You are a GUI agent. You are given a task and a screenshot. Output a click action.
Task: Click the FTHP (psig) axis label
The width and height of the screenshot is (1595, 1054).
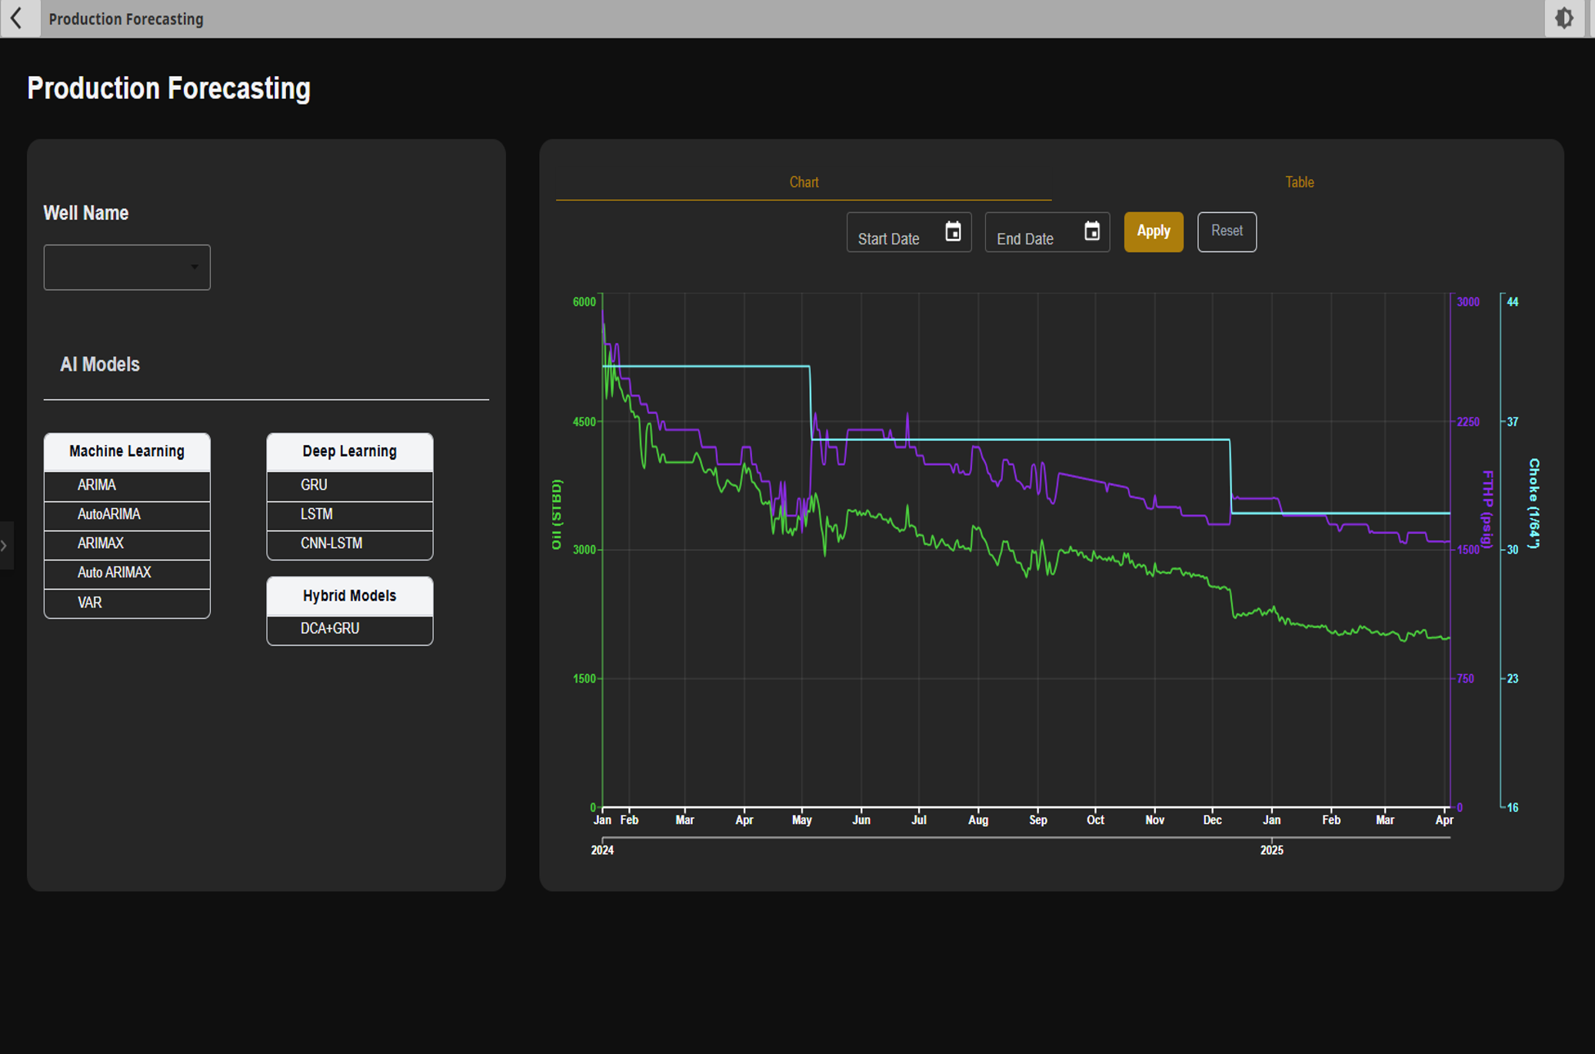coord(1487,509)
